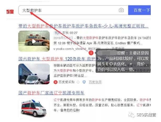
Task: Click the ambulance thumbnail beside factory building
Action: click(34, 74)
